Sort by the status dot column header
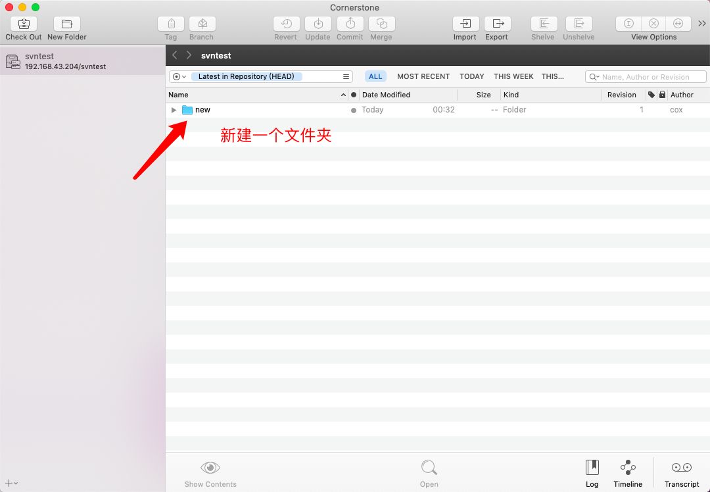Screen dimensions: 710x492 354,95
